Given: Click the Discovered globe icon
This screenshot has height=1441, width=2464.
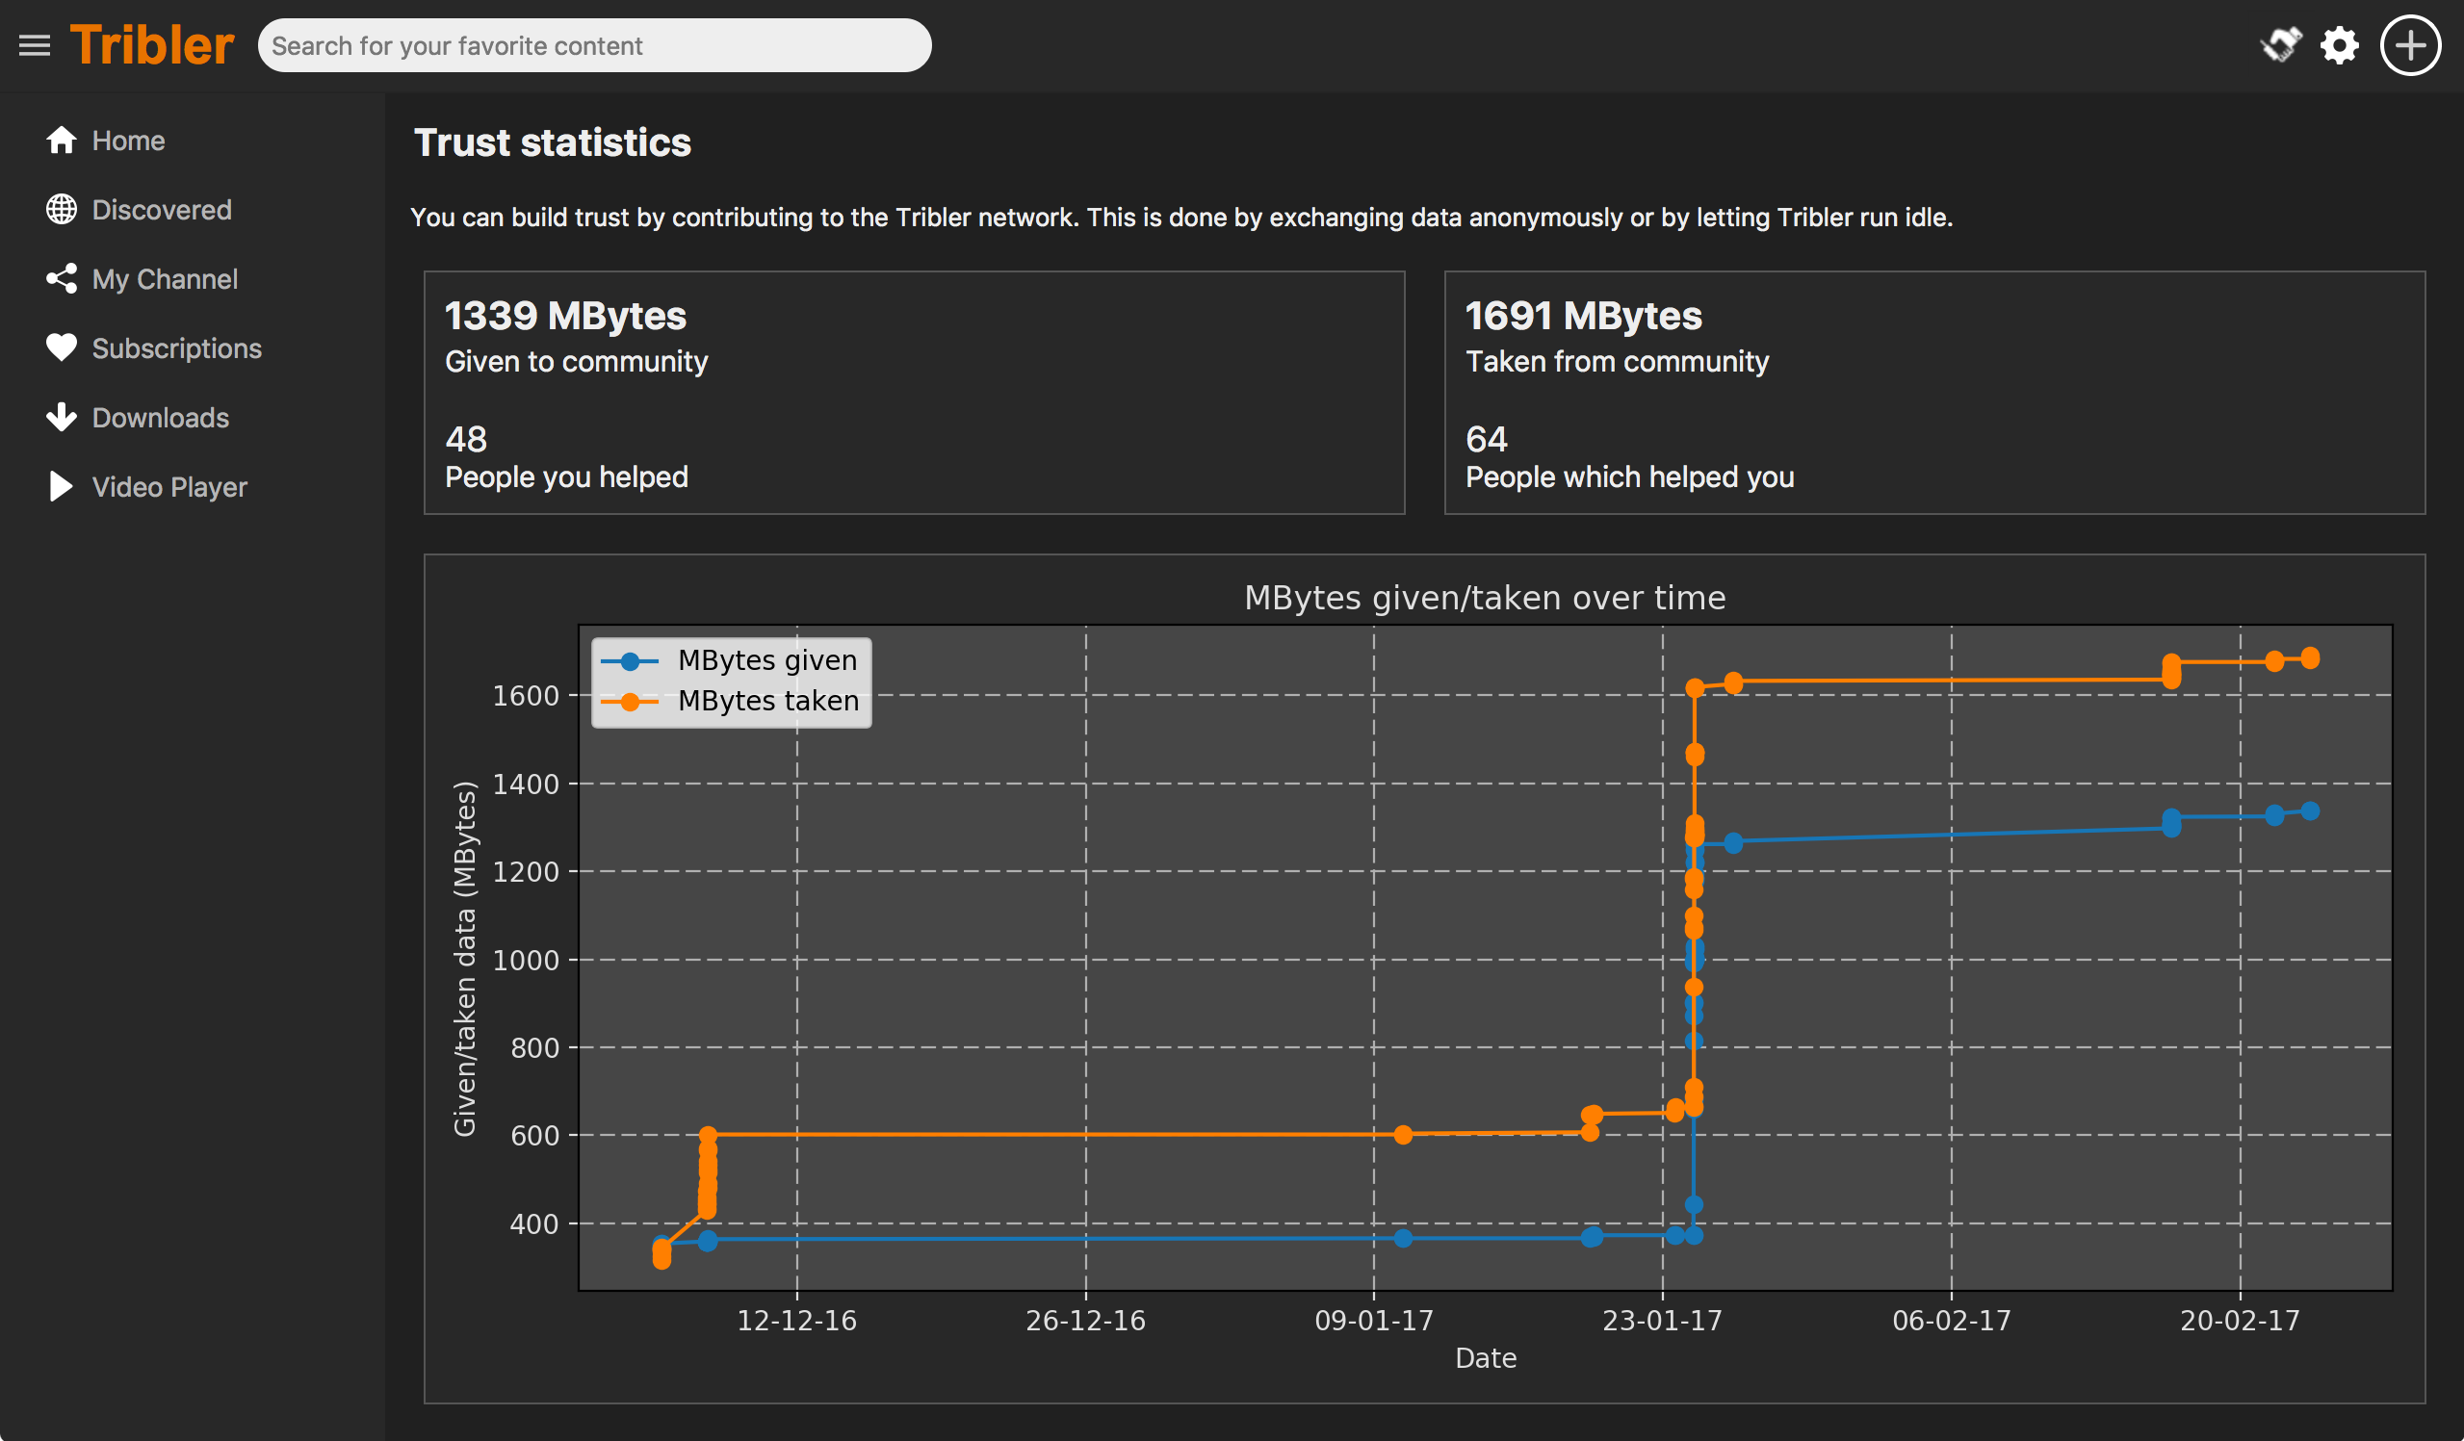Looking at the screenshot, I should (x=61, y=209).
